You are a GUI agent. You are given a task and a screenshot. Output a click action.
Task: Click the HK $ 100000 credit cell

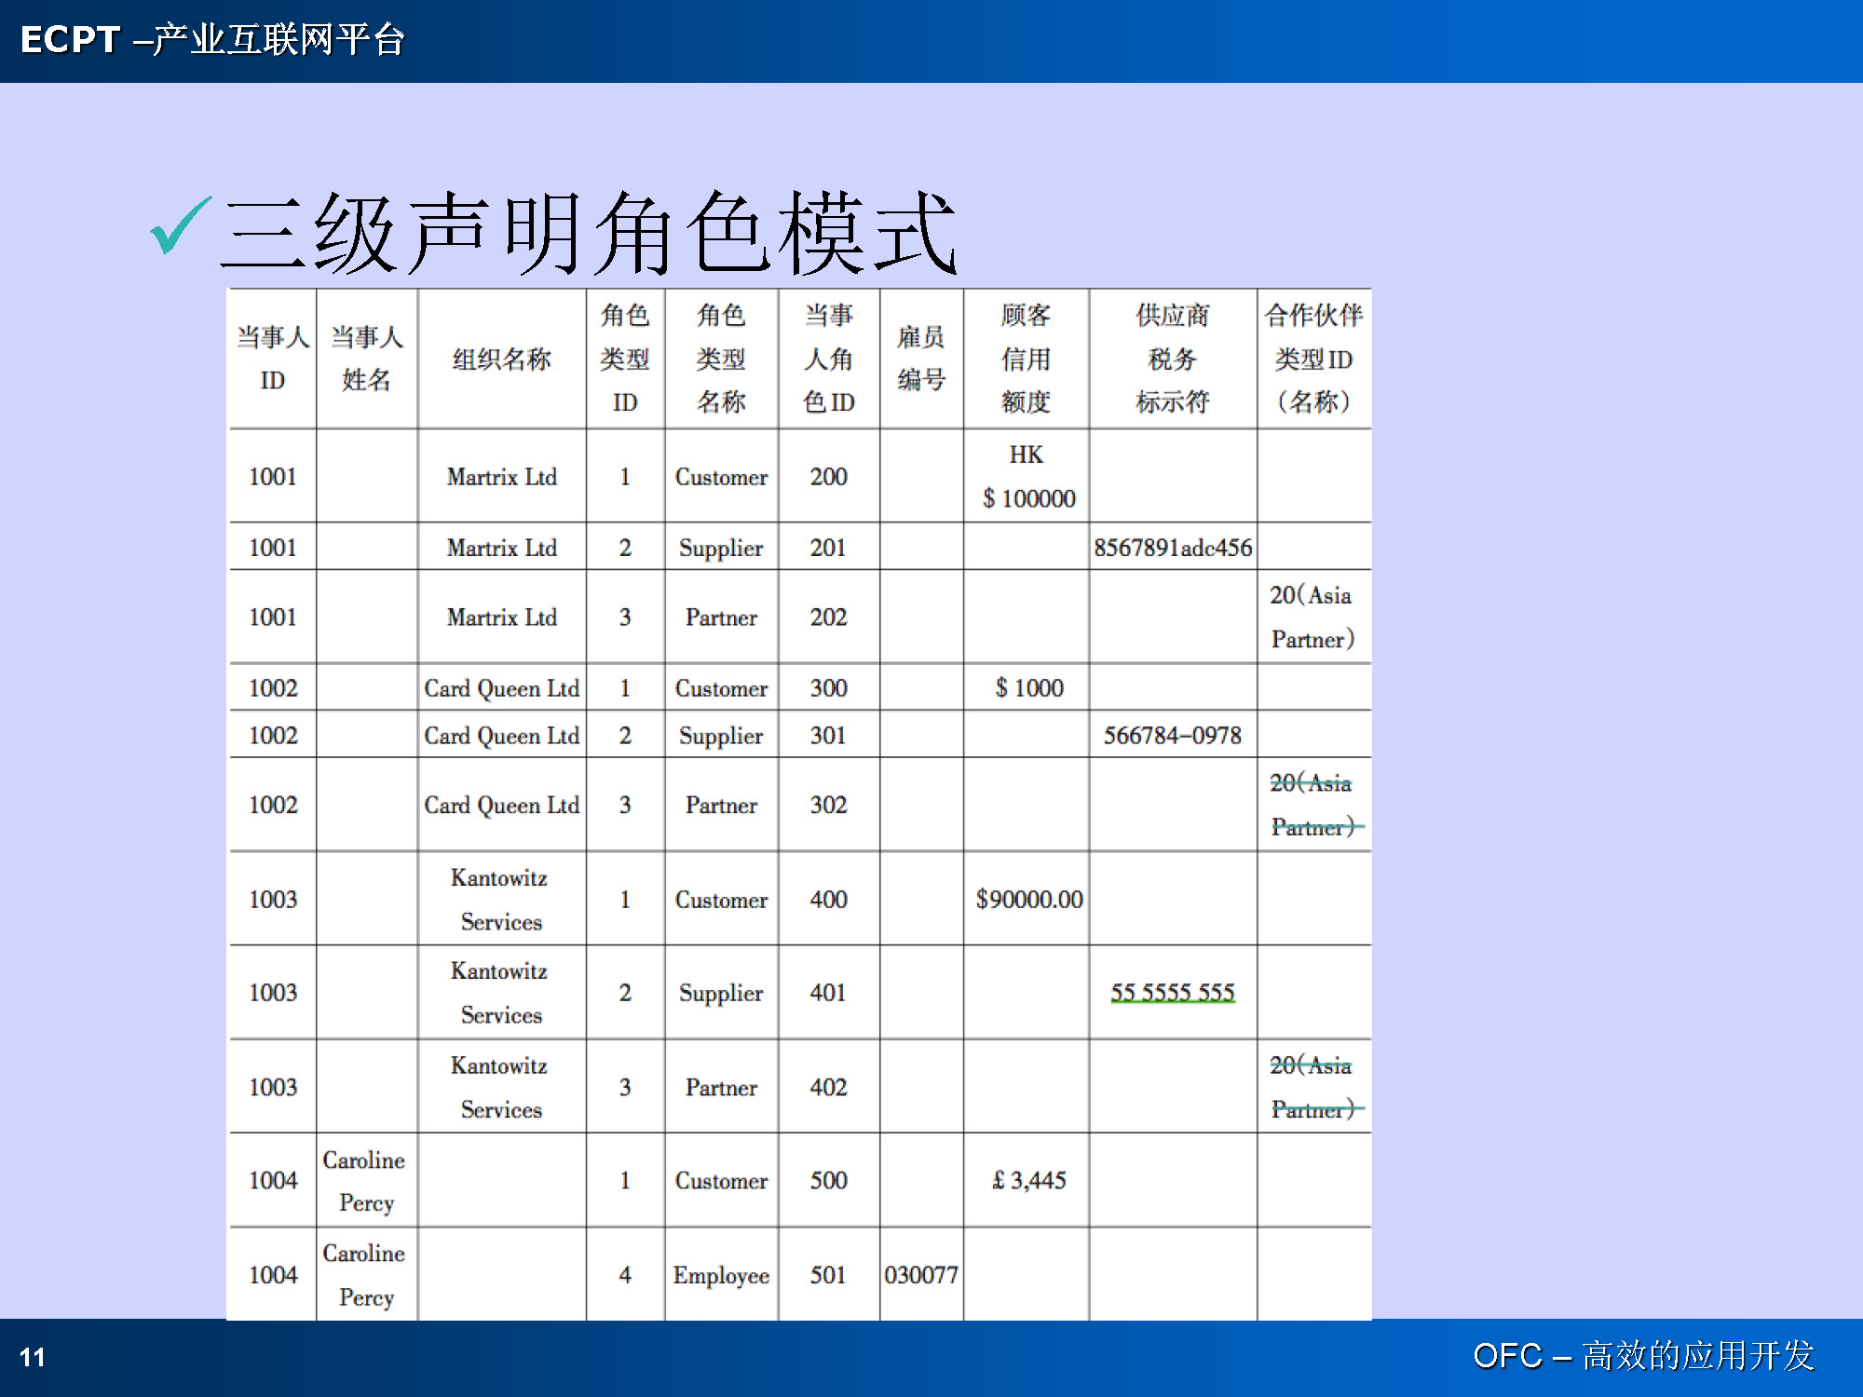[1027, 477]
